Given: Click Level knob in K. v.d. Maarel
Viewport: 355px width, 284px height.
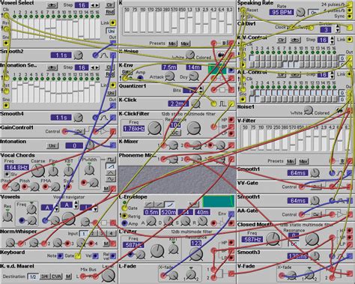Looking at the screenshot, I should [x=109, y=276].
